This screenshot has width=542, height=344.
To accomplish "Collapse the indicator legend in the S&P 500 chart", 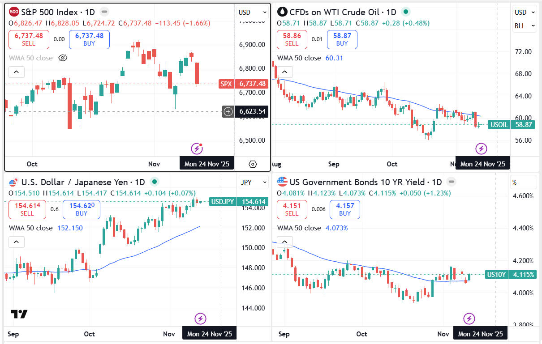I will pyautogui.click(x=16, y=72).
